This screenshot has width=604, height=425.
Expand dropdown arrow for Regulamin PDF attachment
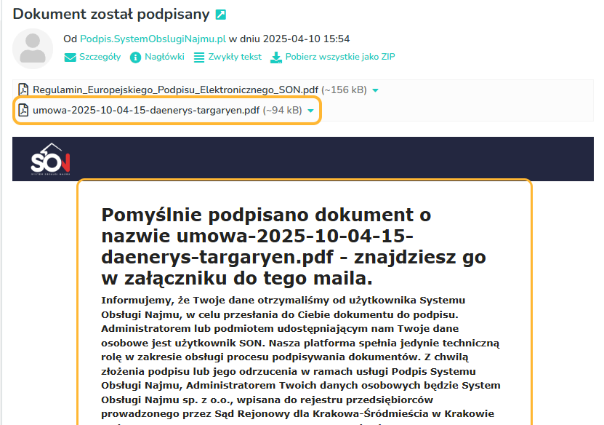click(376, 90)
